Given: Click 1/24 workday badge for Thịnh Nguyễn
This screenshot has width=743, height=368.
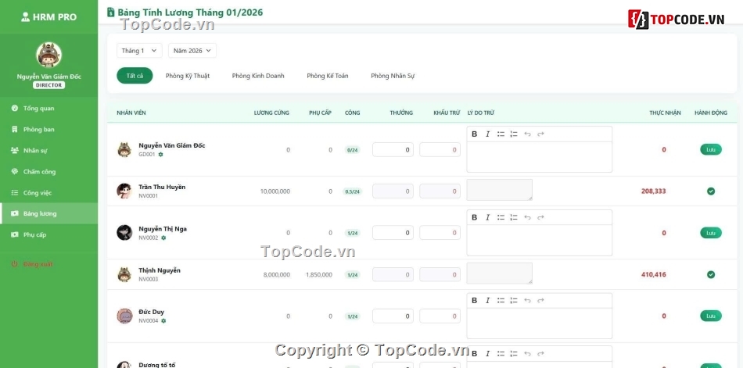Looking at the screenshot, I should tap(352, 275).
